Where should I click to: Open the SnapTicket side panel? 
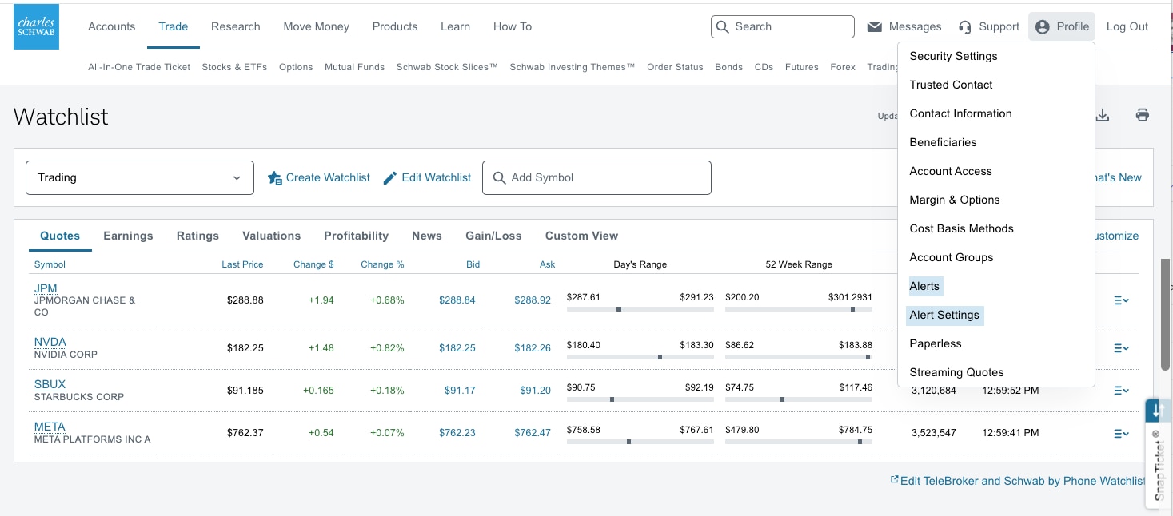[1158, 453]
